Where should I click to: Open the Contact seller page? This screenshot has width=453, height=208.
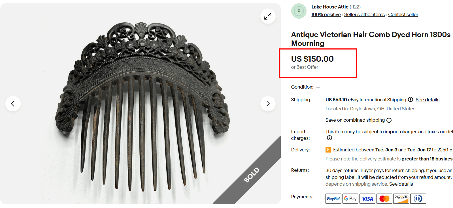[403, 14]
